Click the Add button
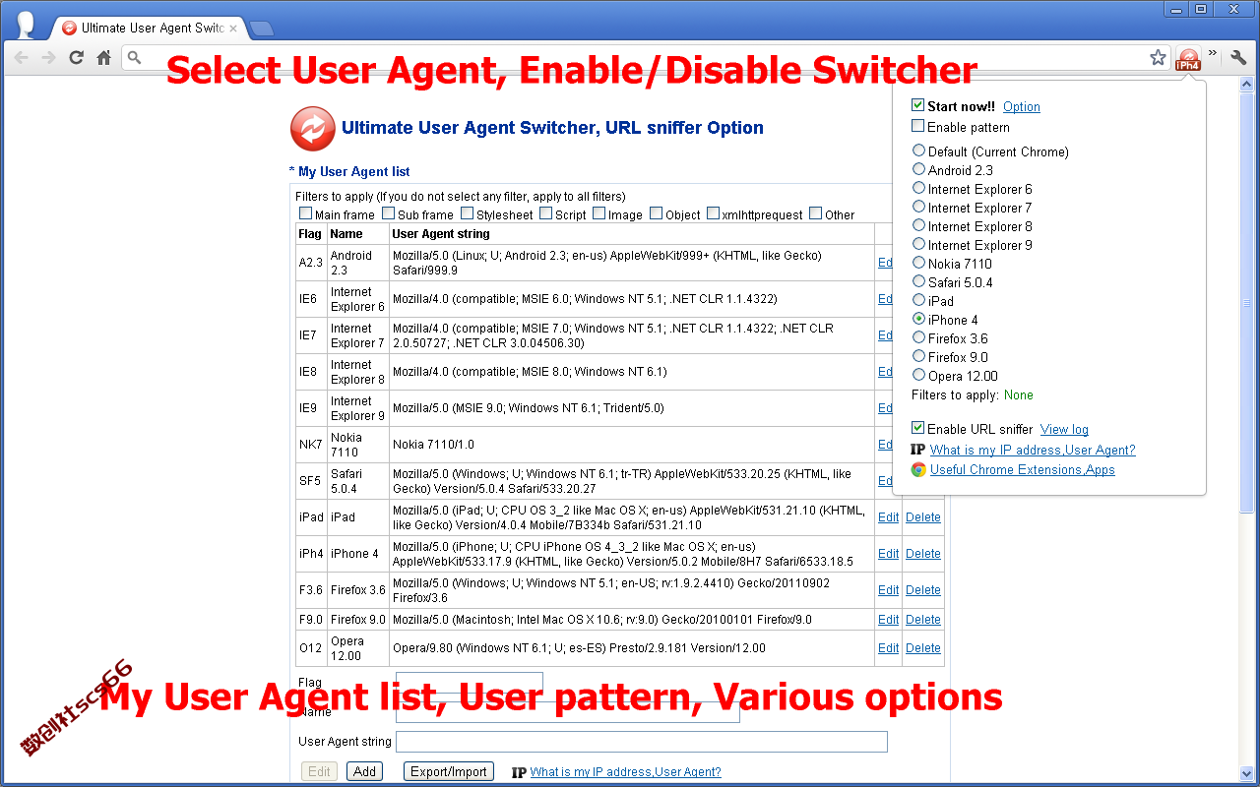The image size is (1260, 787). (x=364, y=772)
